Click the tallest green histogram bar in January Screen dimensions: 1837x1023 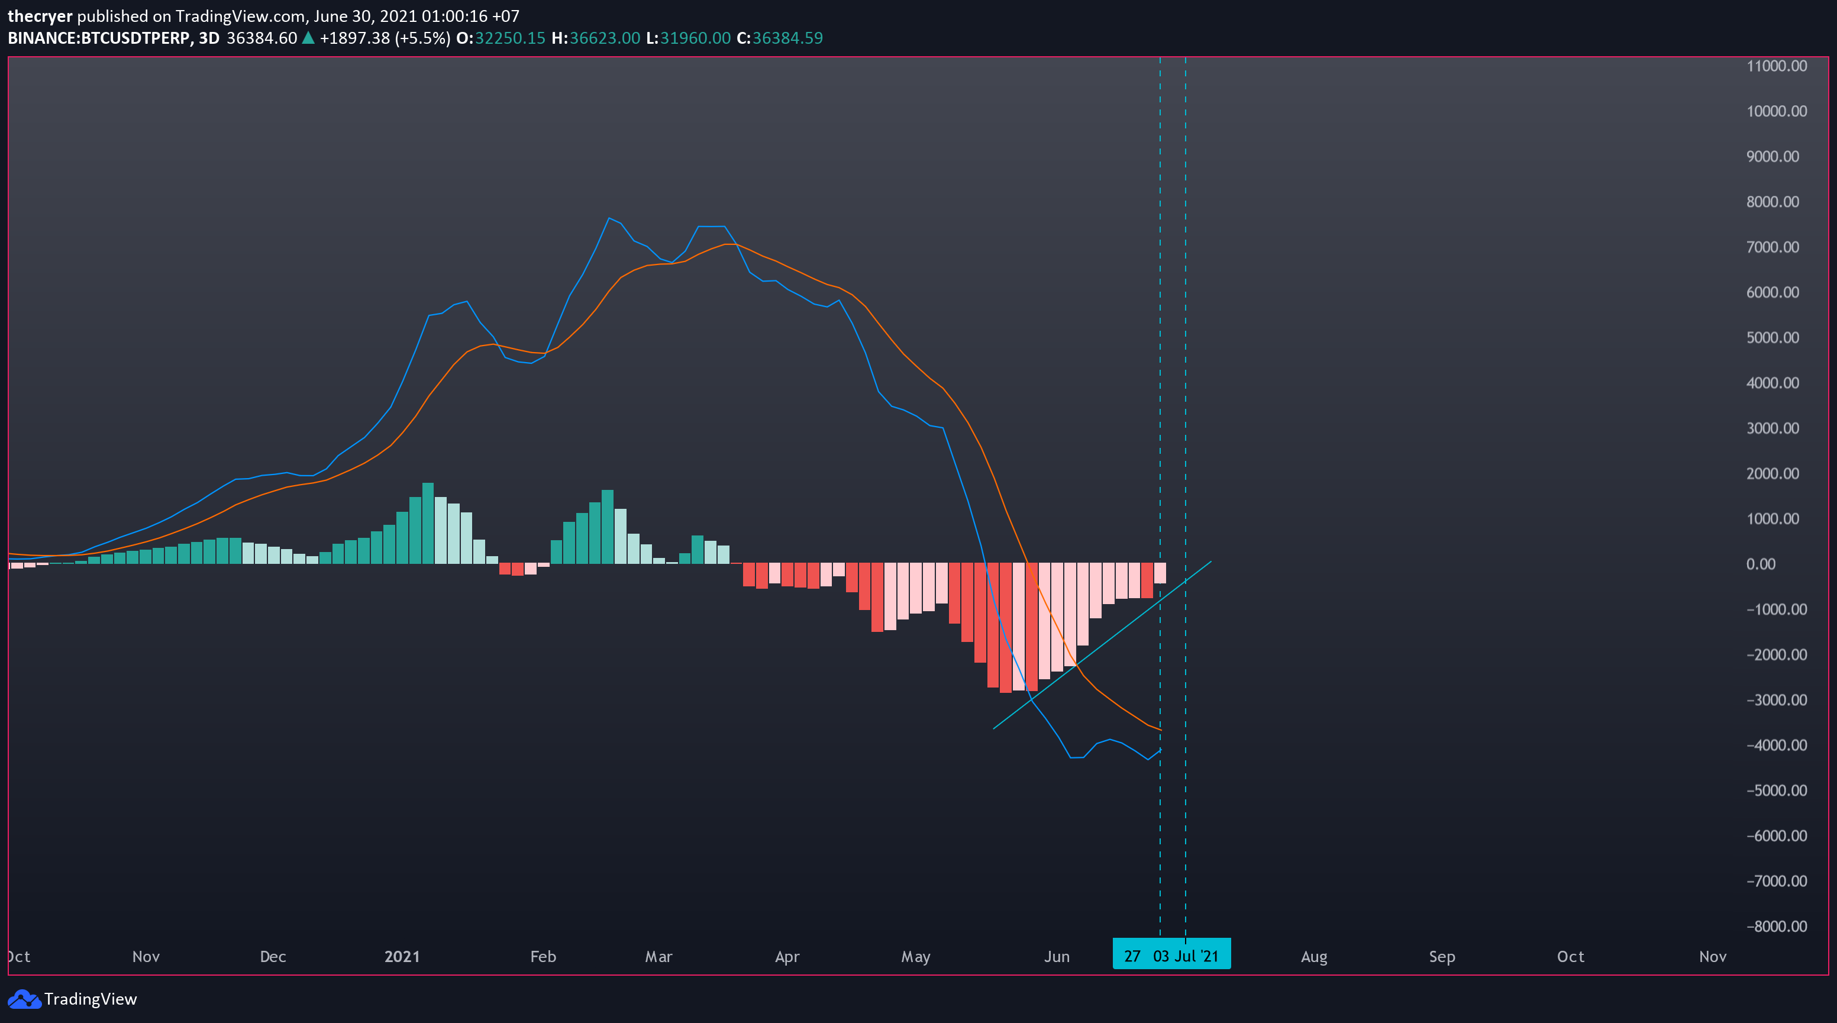(x=428, y=524)
